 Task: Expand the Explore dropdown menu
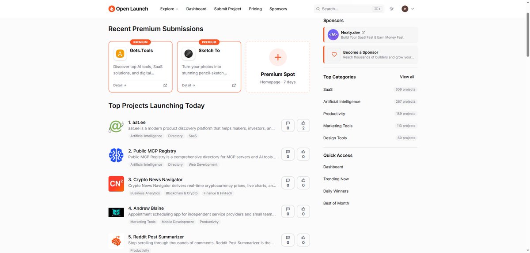169,9
